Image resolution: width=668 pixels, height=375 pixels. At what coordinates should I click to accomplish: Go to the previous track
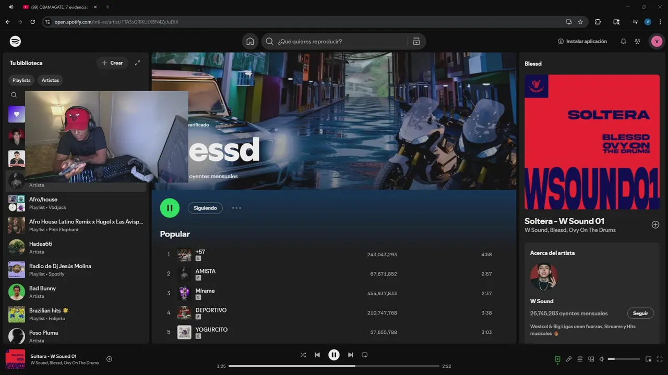click(x=317, y=355)
